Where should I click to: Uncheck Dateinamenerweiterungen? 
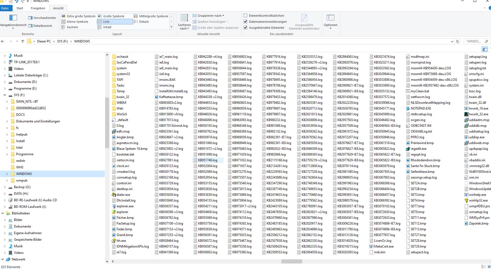click(x=245, y=21)
